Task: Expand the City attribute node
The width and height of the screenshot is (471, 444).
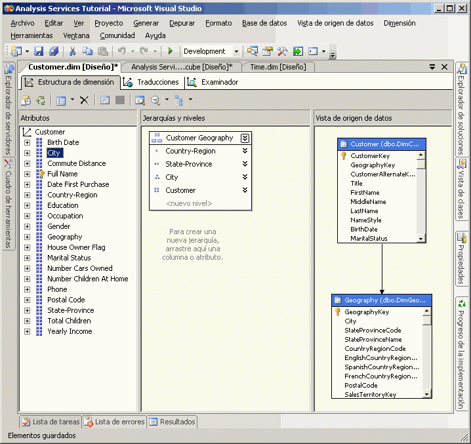Action: click(28, 153)
